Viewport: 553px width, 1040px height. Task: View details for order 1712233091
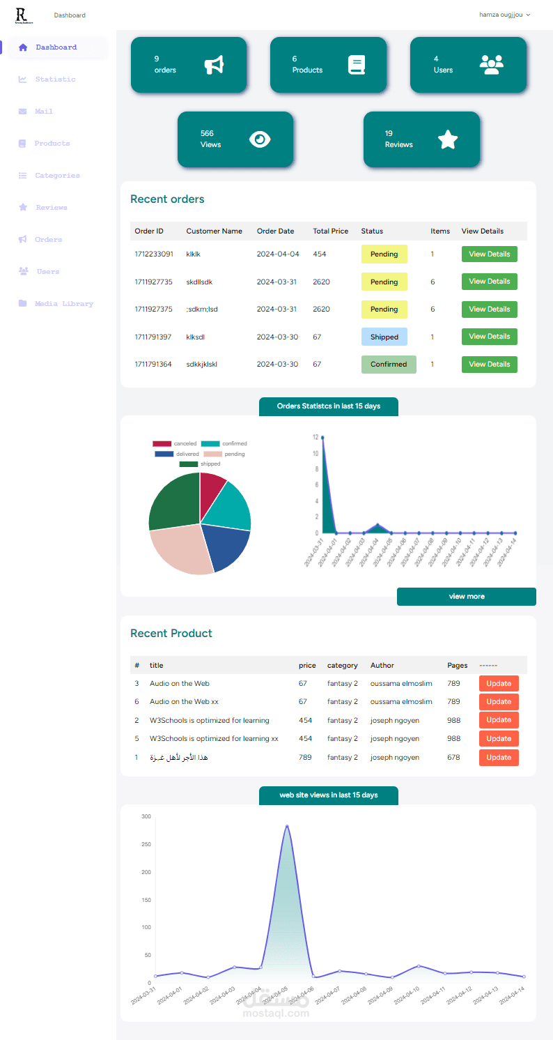tap(490, 254)
